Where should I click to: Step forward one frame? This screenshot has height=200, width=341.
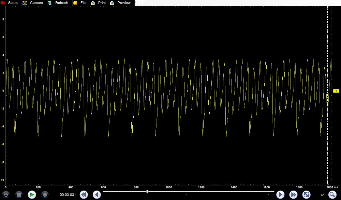tap(280, 195)
